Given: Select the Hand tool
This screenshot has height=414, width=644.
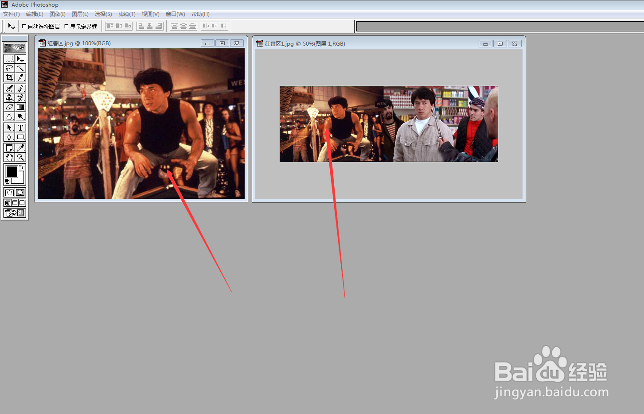Looking at the screenshot, I should tap(9, 157).
